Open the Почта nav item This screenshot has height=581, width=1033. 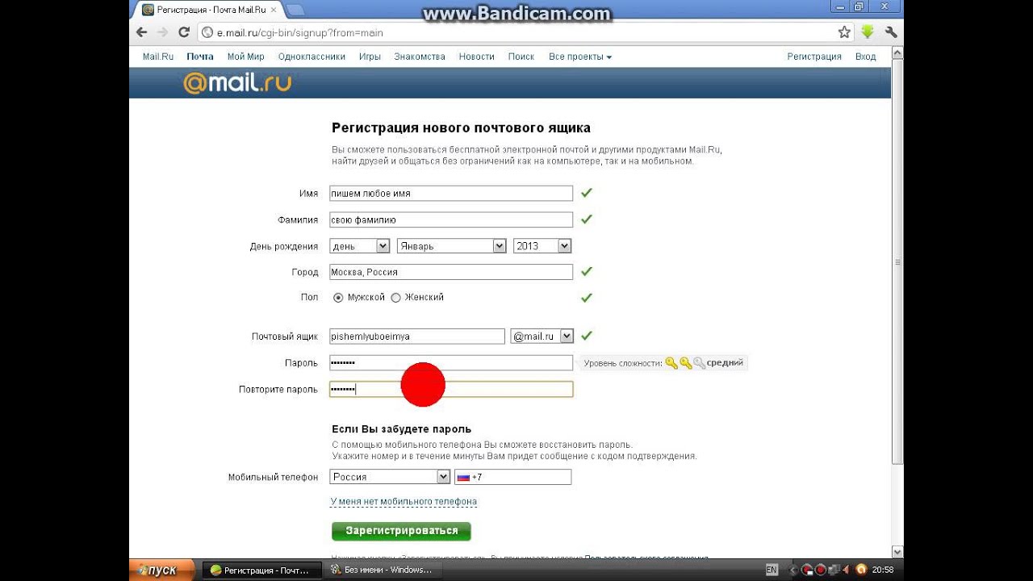tap(200, 56)
